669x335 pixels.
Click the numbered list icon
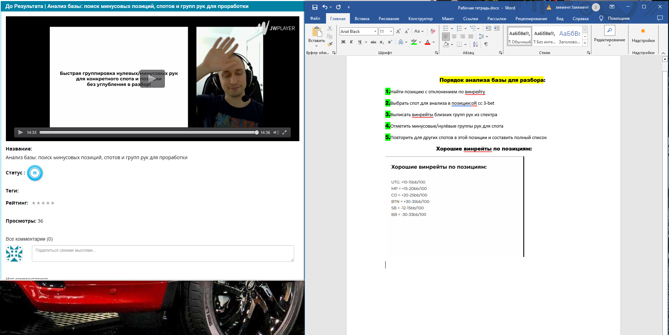click(459, 28)
